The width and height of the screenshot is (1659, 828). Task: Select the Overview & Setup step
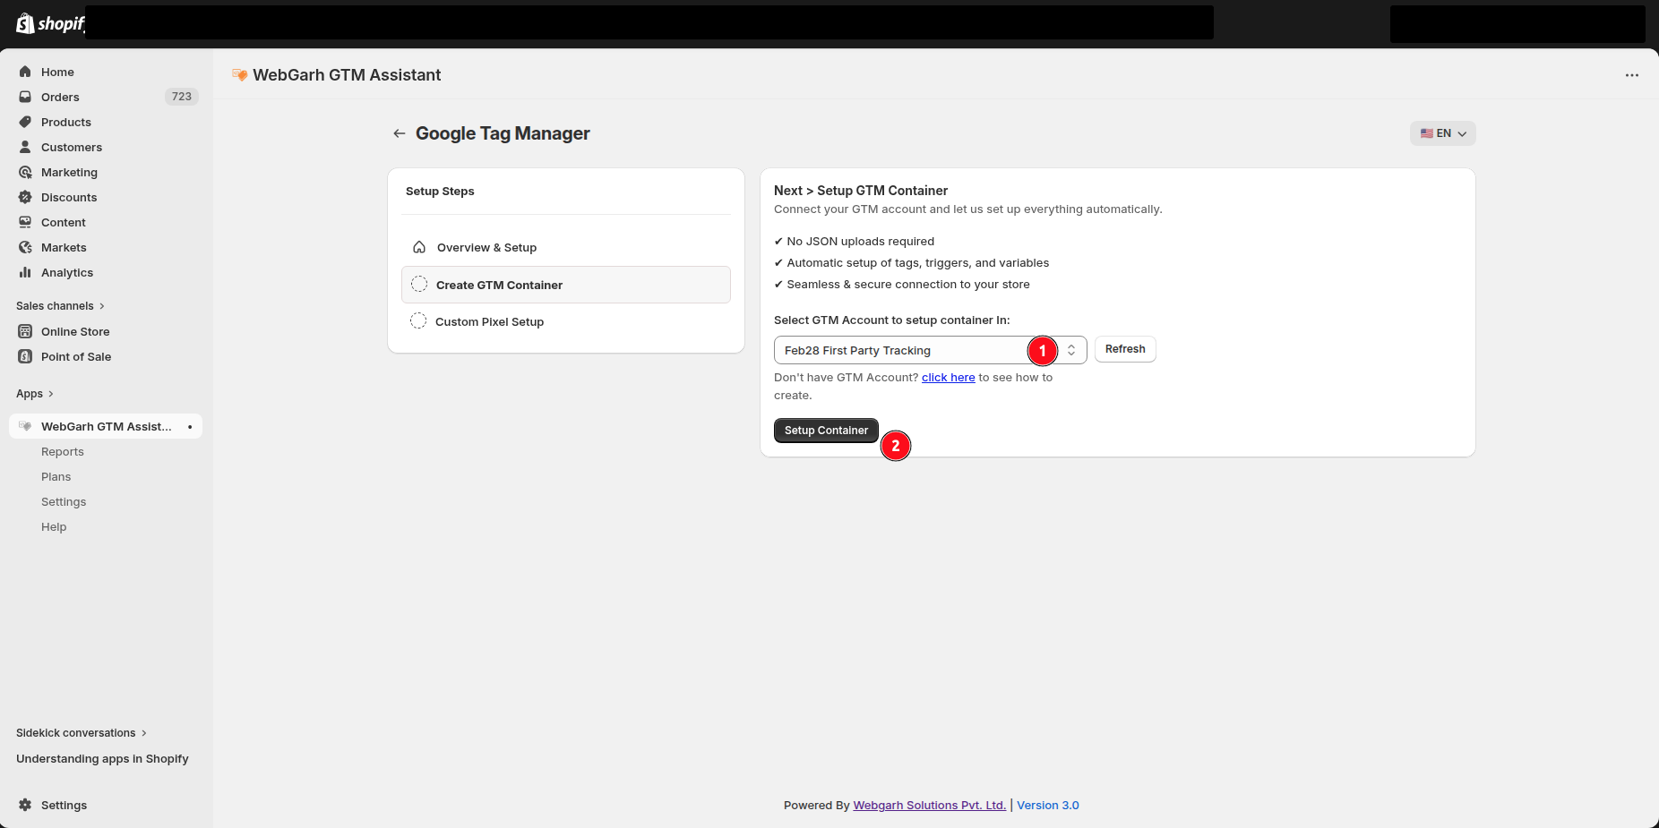tap(566, 247)
